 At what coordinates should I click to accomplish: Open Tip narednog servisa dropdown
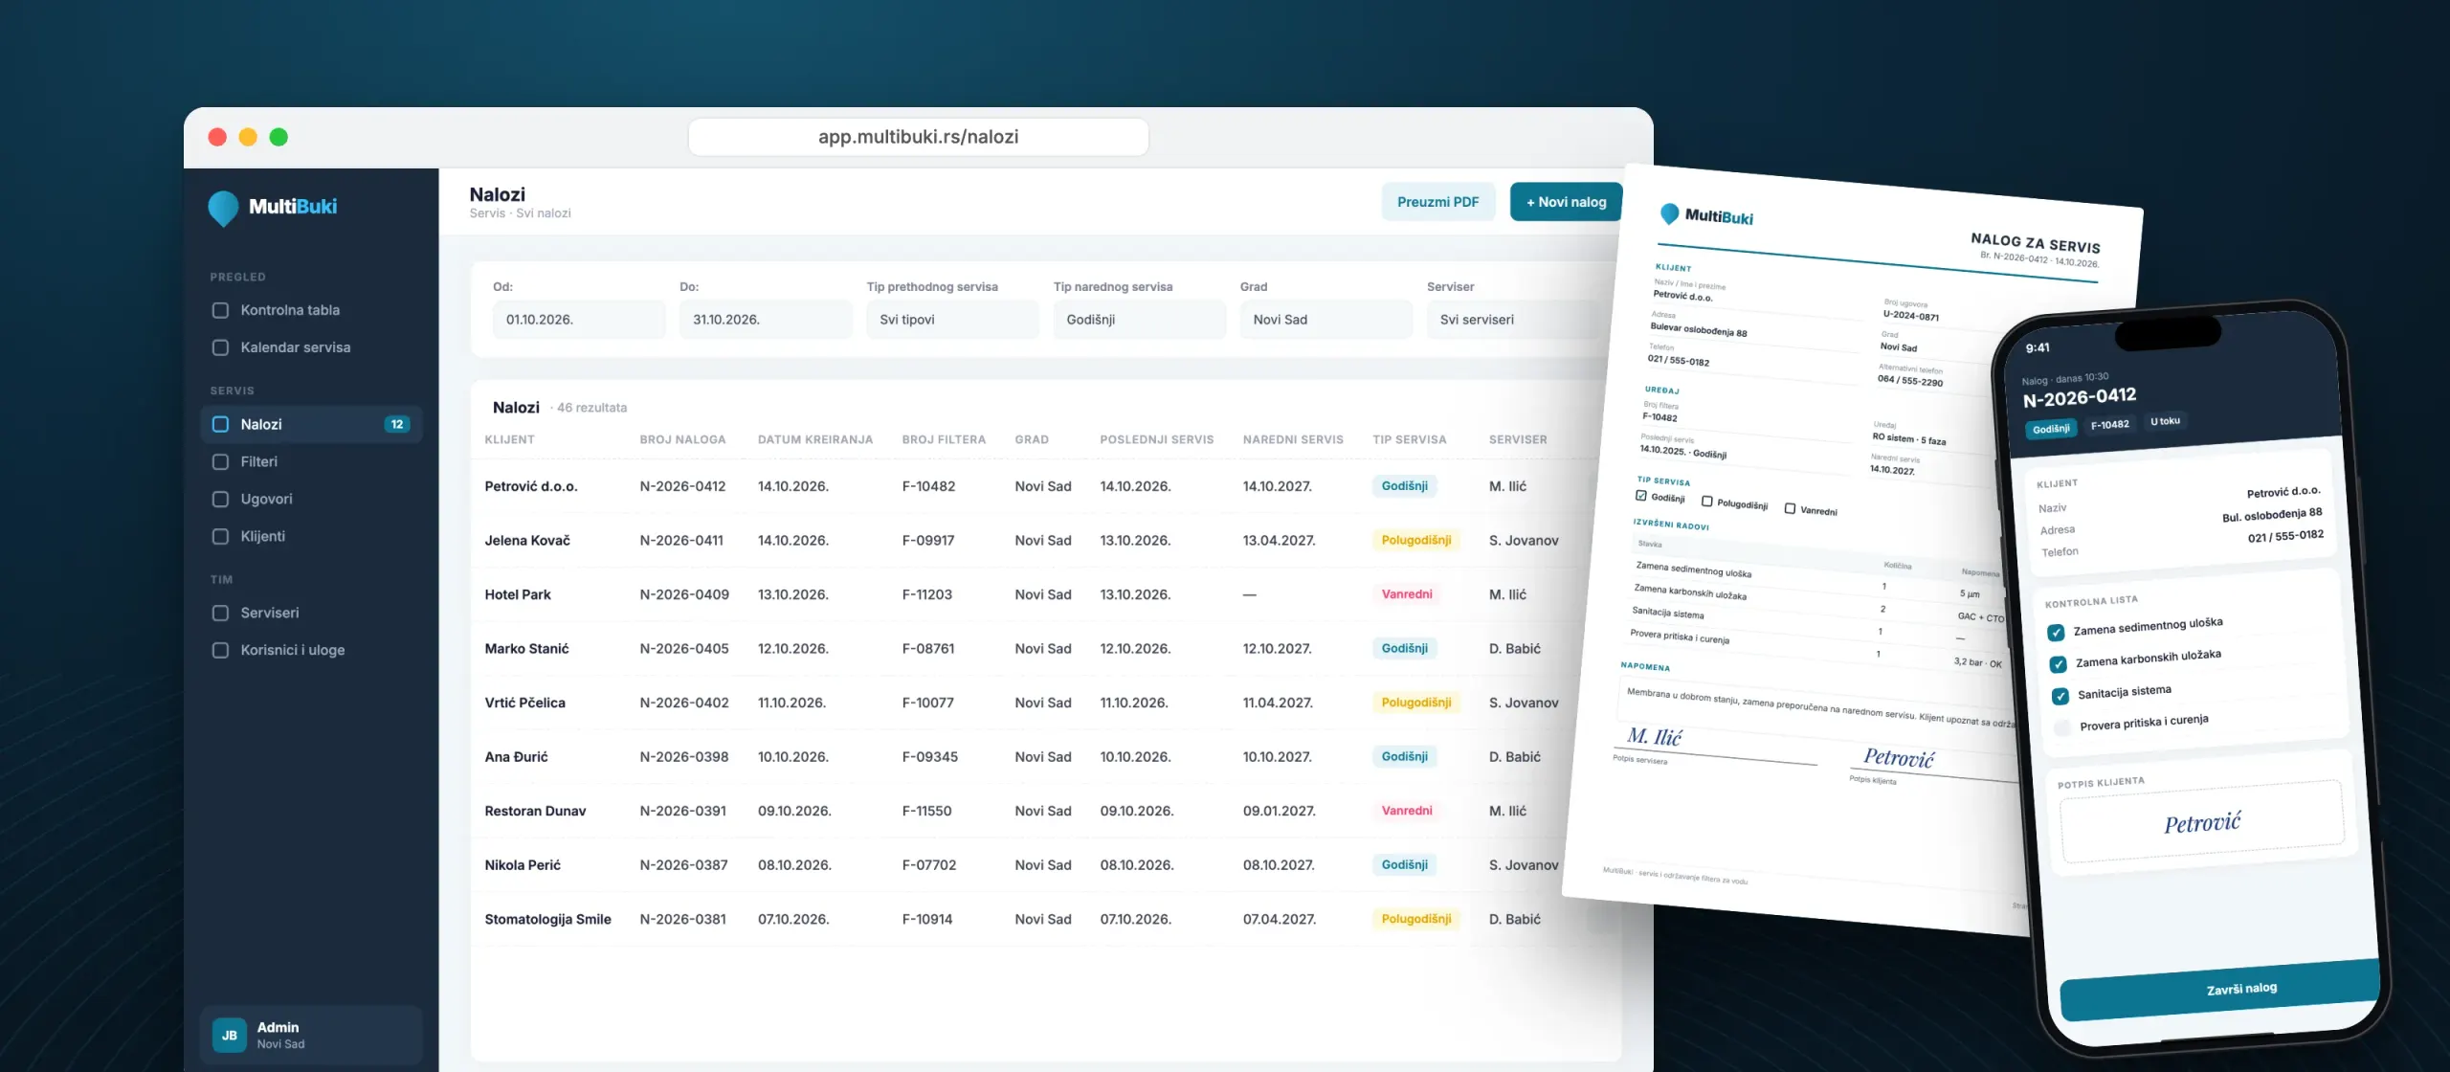tap(1139, 320)
